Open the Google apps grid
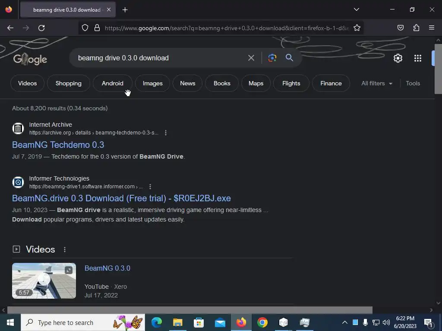442x331 pixels. tap(418, 58)
